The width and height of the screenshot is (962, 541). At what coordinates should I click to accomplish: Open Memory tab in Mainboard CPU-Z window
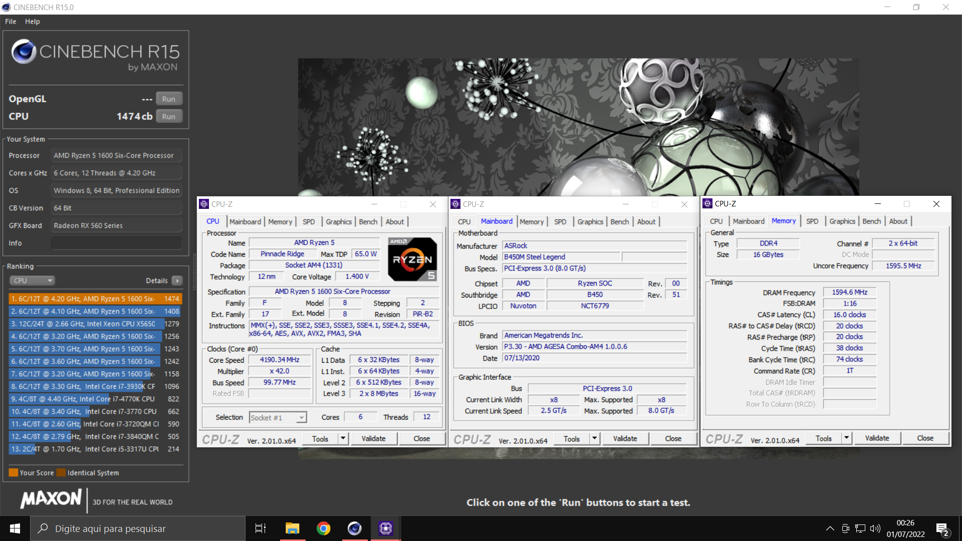click(532, 221)
